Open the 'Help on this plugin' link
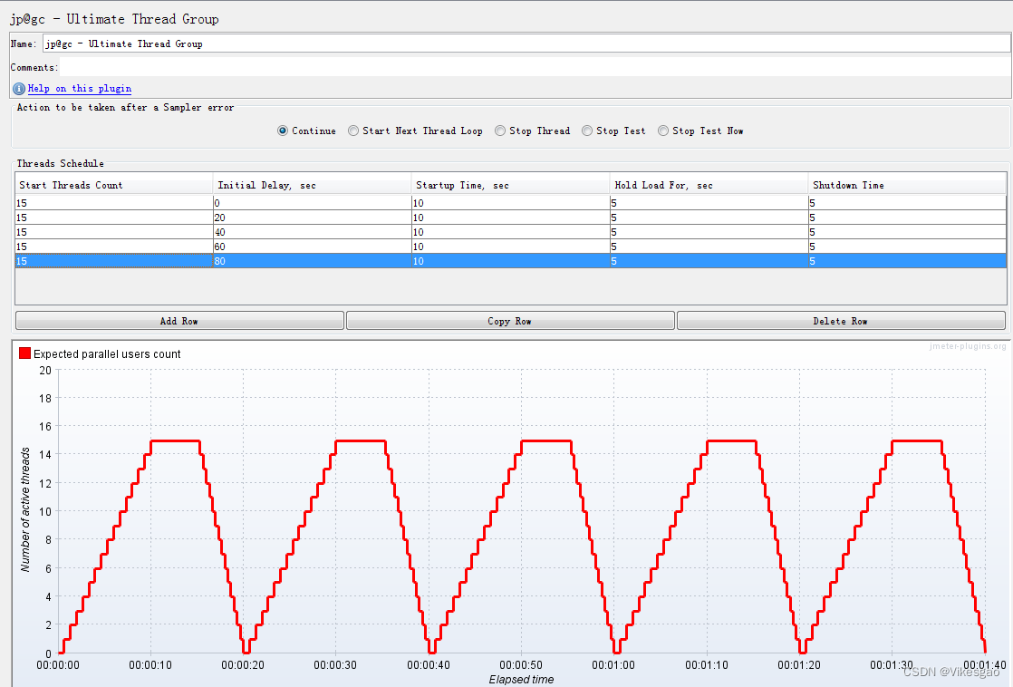Screen dimensions: 1013x687 pos(80,89)
